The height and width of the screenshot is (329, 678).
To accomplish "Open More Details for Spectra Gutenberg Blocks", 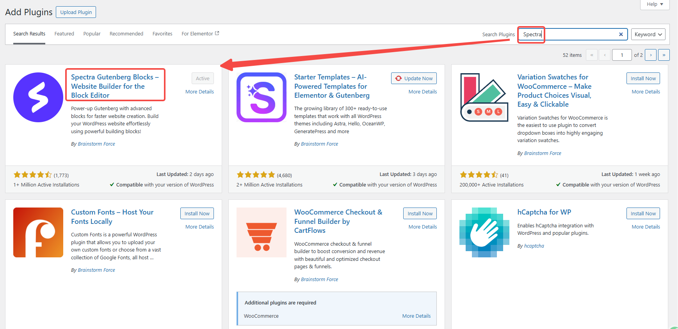I will point(199,92).
